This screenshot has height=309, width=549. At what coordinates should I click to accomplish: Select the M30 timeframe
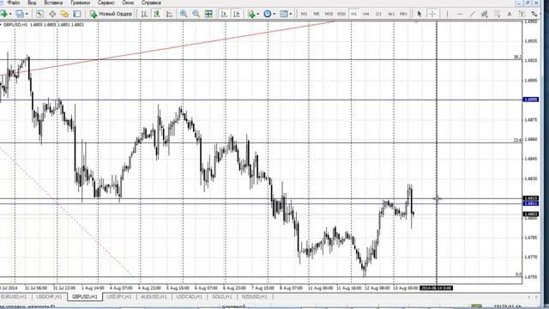(341, 14)
